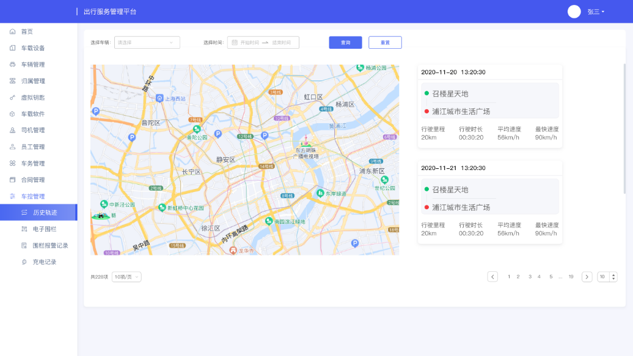
Task: Click the 结束时间 end time field
Action: tap(282, 42)
